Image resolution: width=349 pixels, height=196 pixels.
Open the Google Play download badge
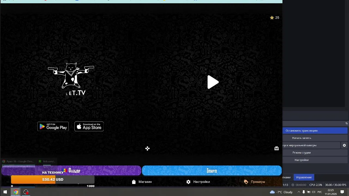(53, 126)
